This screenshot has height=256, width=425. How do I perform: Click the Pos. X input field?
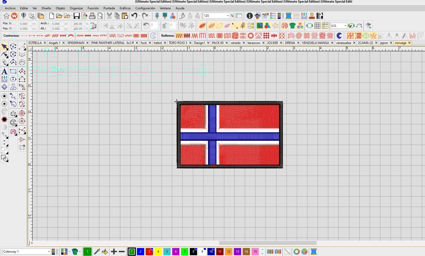point(25,24)
